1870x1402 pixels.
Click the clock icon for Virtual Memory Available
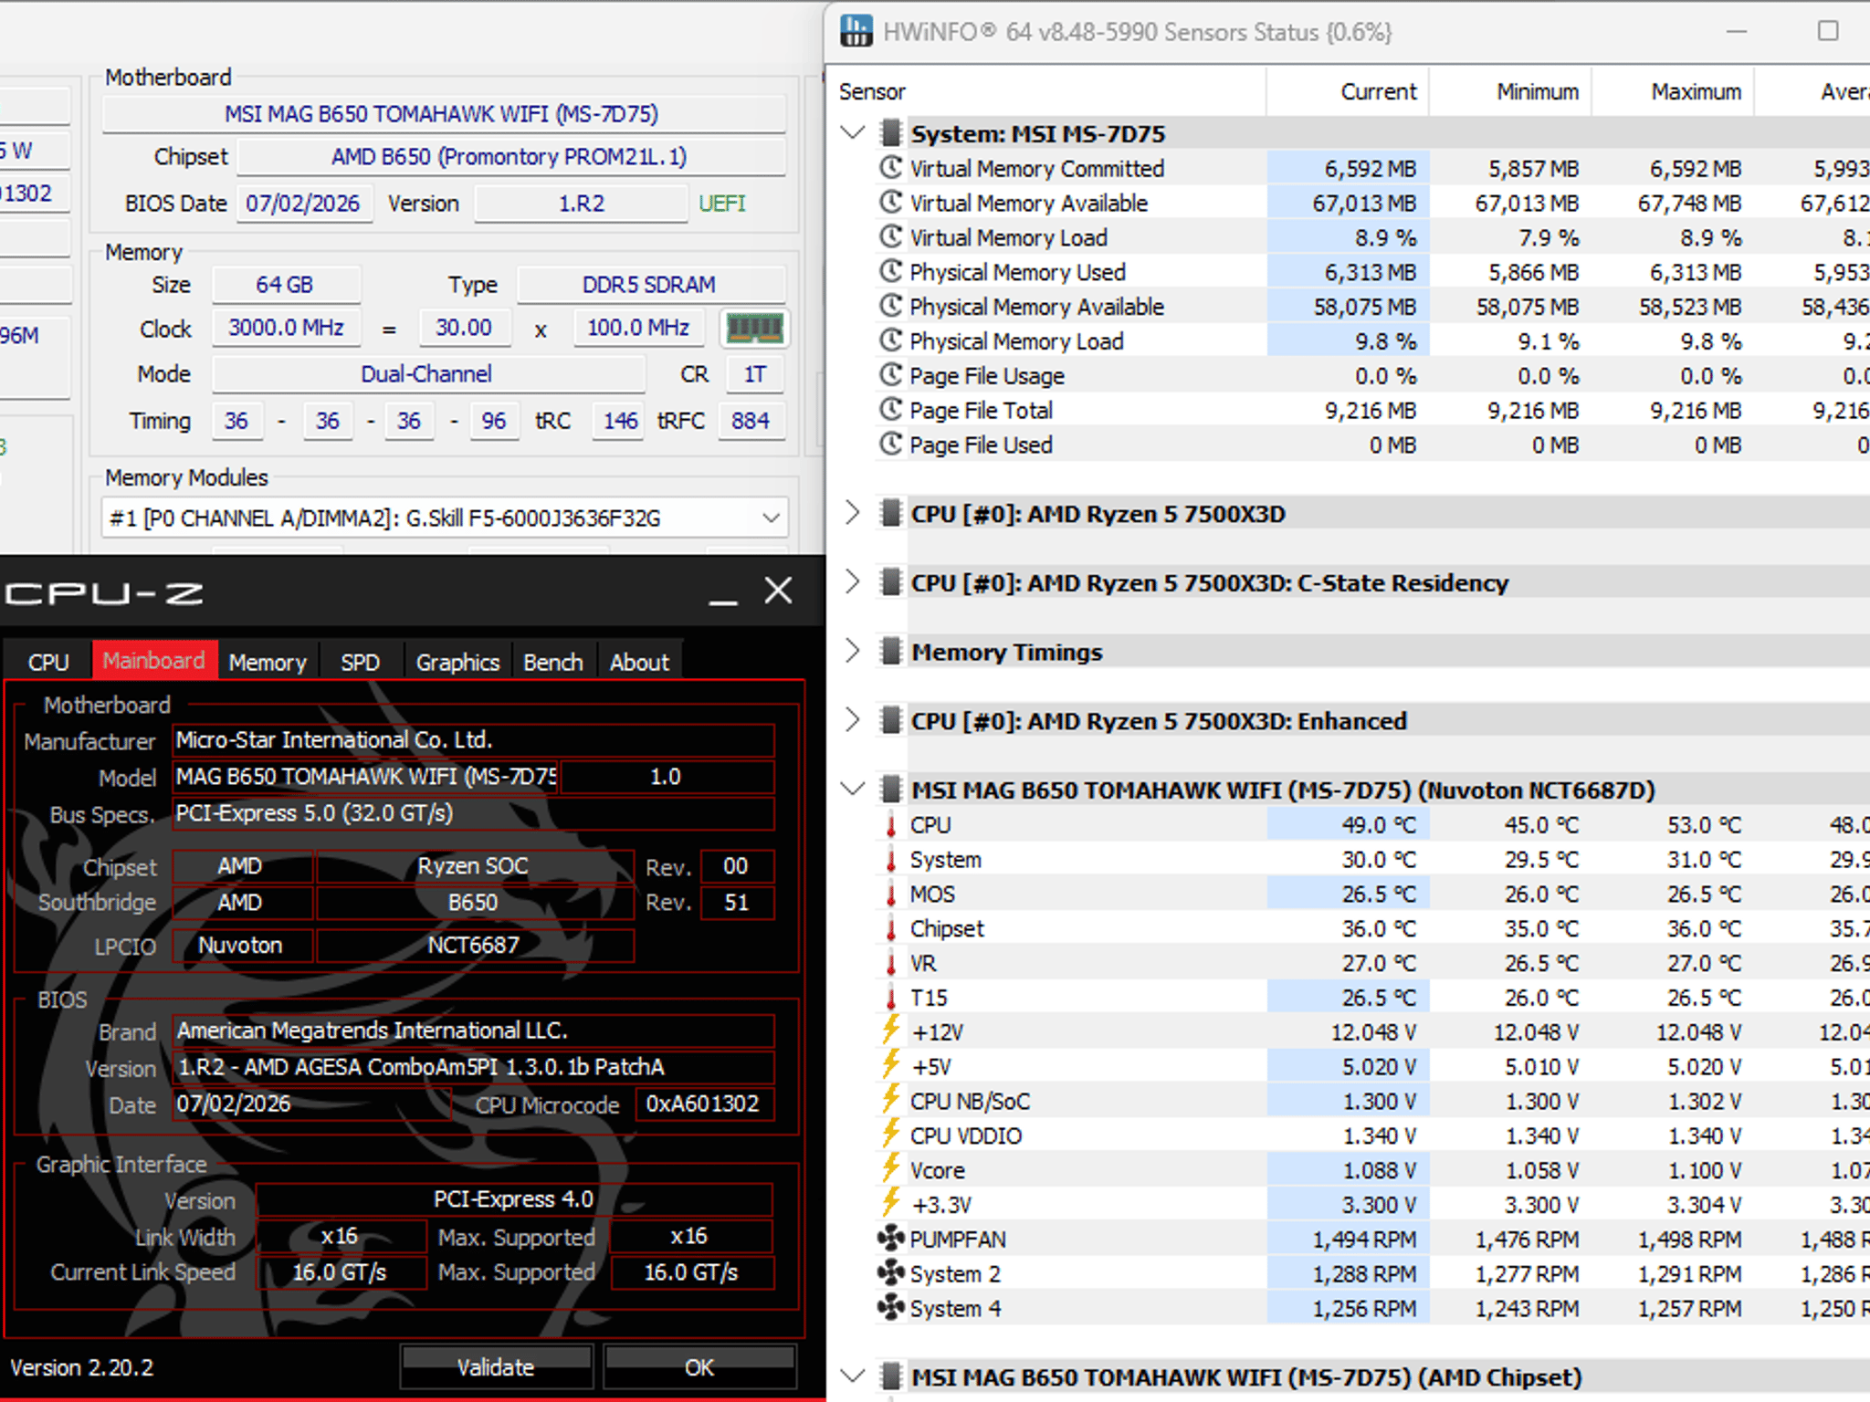[890, 203]
